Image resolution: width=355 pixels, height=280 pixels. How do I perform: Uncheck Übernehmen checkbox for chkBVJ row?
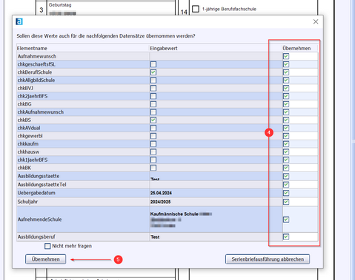tap(286, 88)
